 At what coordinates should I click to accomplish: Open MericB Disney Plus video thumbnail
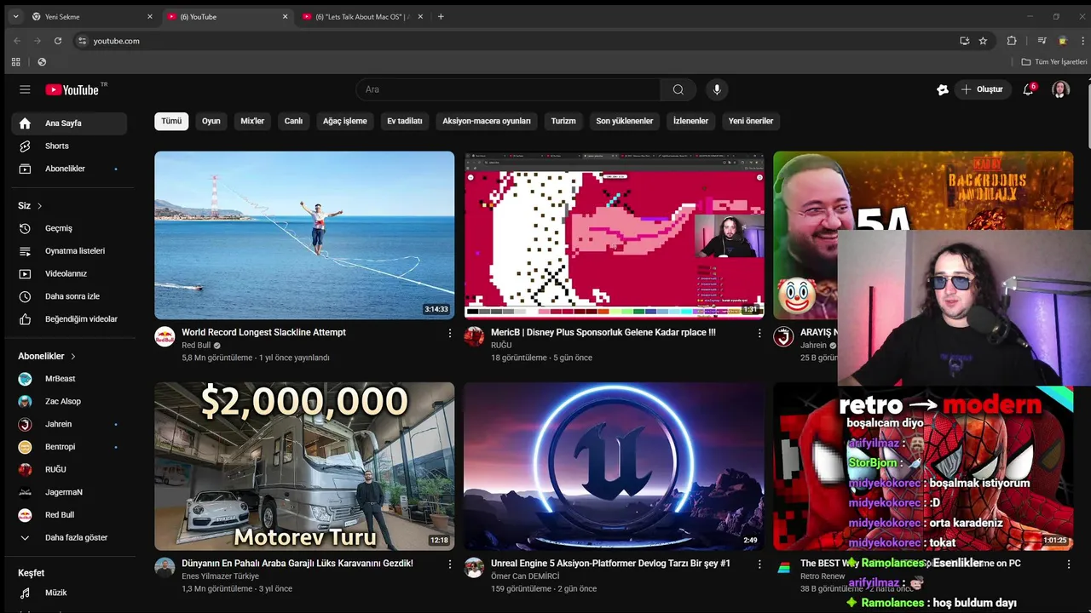[x=614, y=235]
